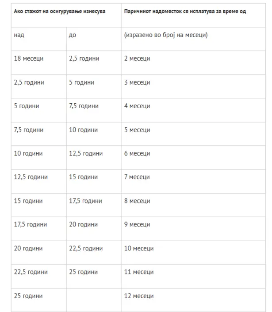Click the 'Паричниот надоместок се исплатува' header

coord(193,16)
